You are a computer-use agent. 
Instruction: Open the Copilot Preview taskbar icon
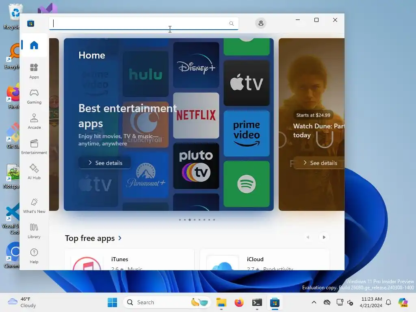click(403, 302)
